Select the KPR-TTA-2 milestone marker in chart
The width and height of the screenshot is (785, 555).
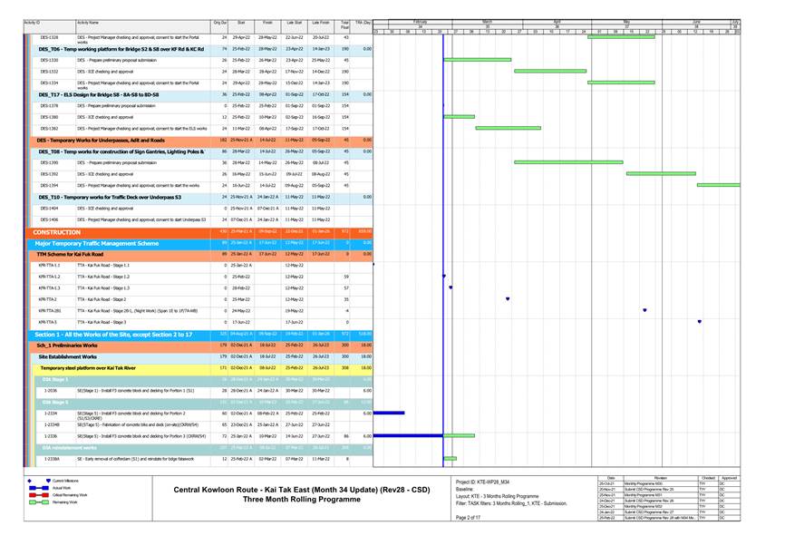(508, 298)
